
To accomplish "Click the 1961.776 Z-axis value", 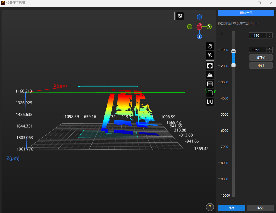I will 25,149.
